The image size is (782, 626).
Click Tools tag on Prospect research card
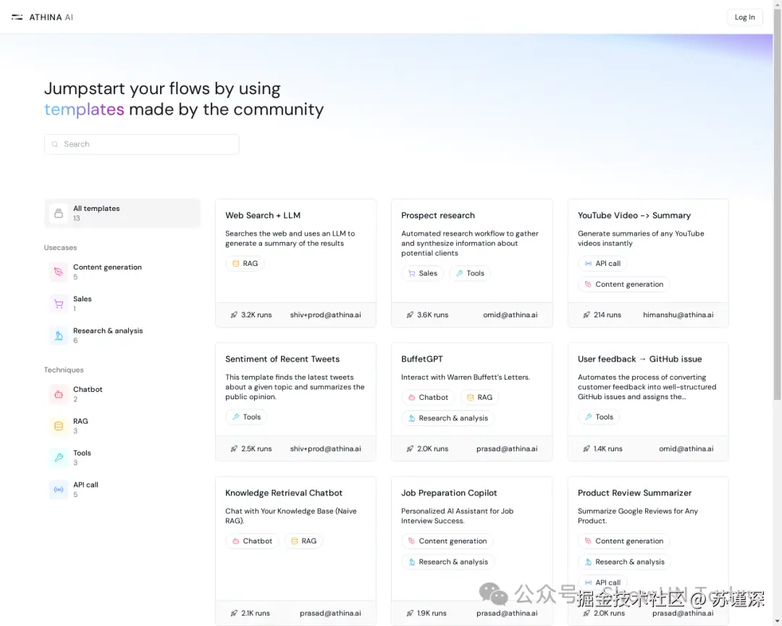coord(470,274)
